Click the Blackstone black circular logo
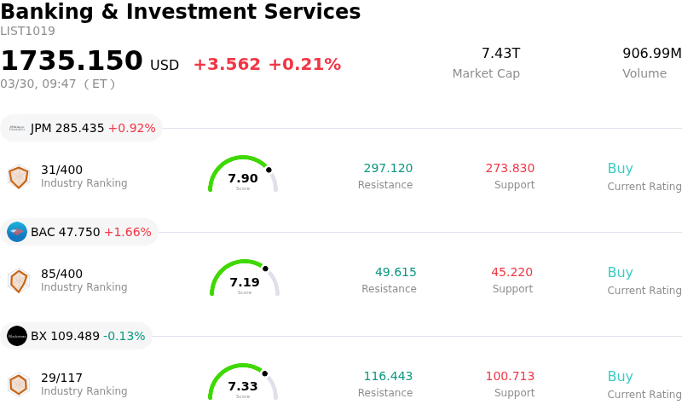This screenshot has width=682, height=416. (17, 336)
